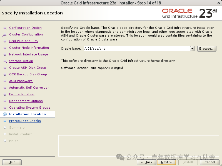The height and width of the screenshot is (166, 222).
Task: Click the Browse... button
Action: pos(207,48)
